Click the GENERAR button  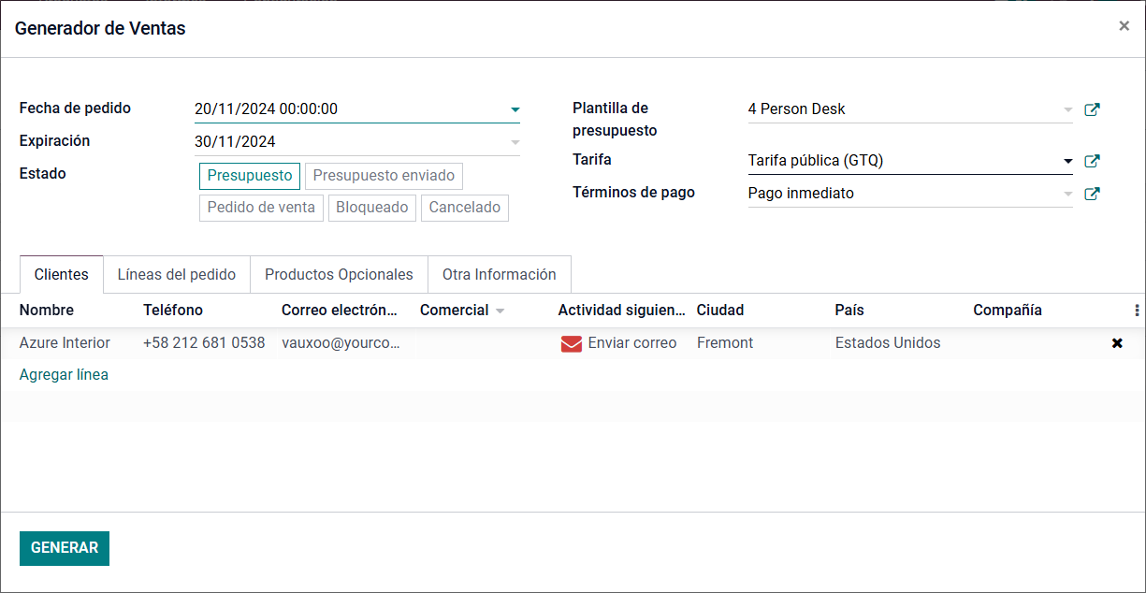point(65,548)
